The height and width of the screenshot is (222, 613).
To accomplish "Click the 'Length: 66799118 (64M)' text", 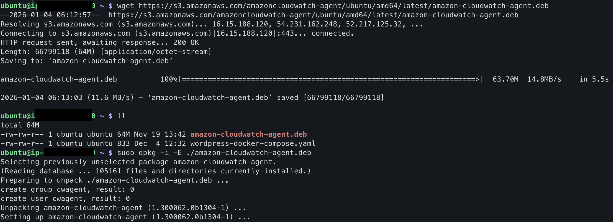I will (48, 52).
